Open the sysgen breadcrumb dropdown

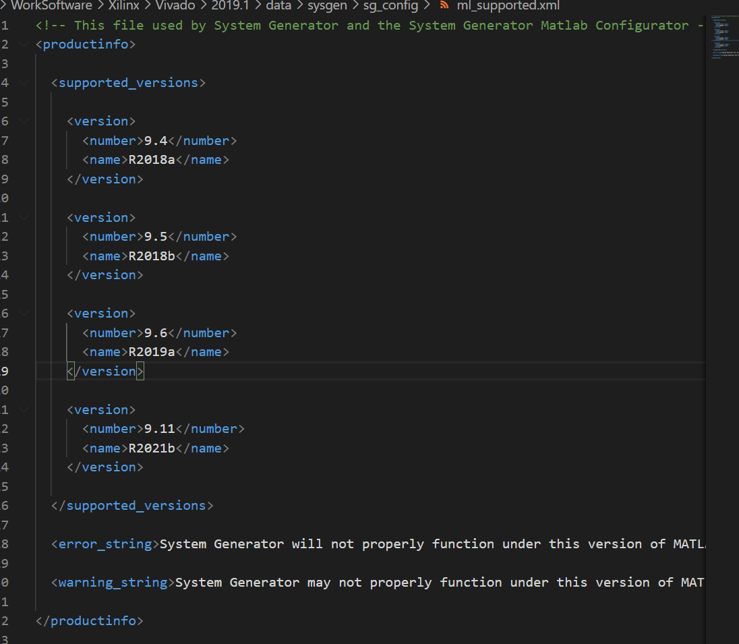(327, 6)
